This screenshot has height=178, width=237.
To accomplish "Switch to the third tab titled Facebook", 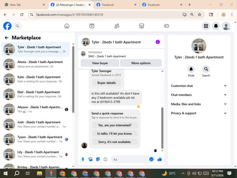I will point(117,5).
